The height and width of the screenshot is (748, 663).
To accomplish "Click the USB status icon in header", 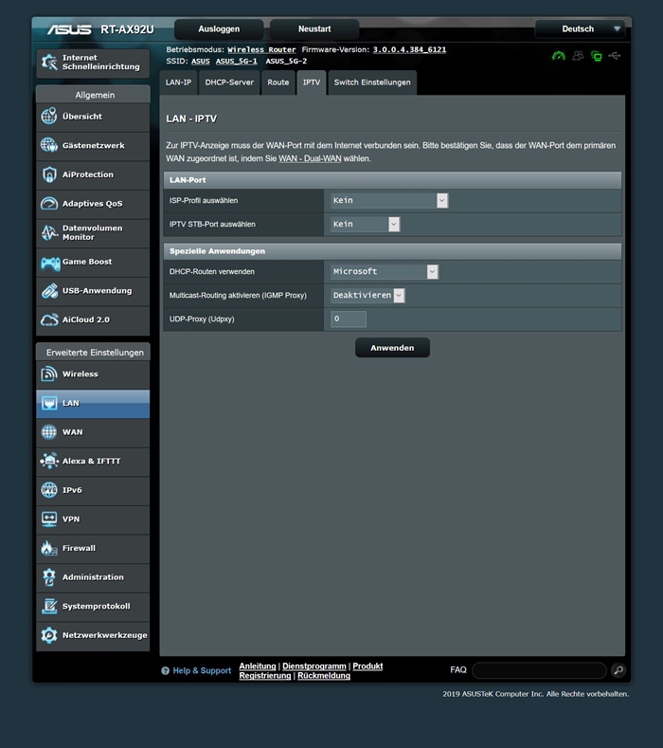I will [615, 56].
